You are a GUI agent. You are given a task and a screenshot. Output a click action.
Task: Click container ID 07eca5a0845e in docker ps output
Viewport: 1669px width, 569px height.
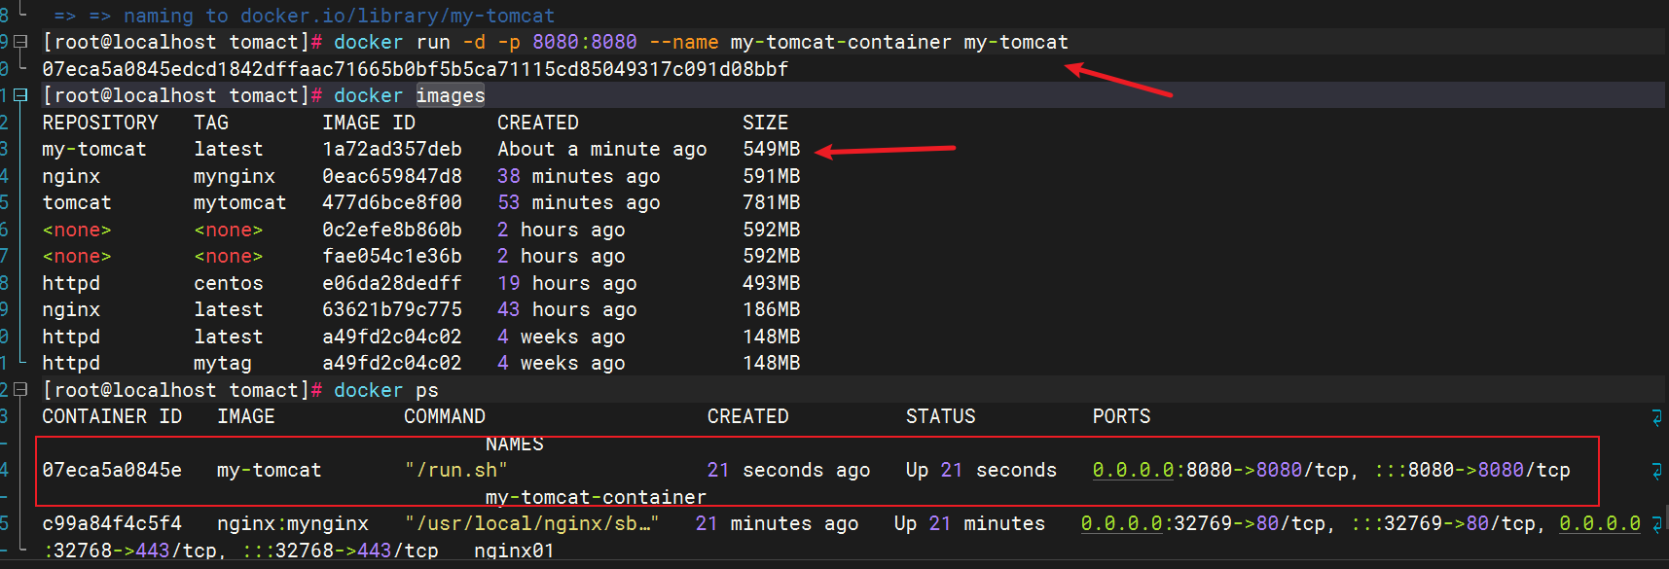(112, 471)
